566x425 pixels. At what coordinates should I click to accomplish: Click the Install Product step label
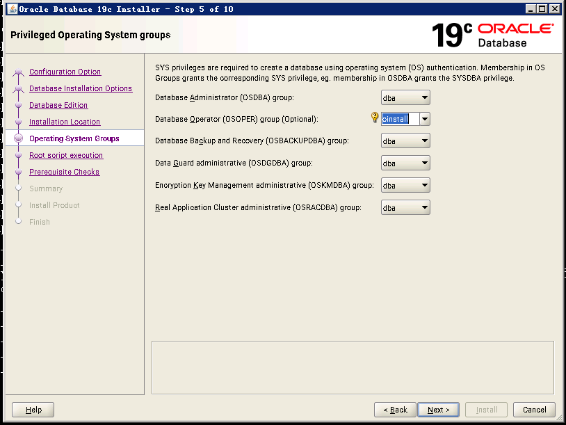[54, 205]
